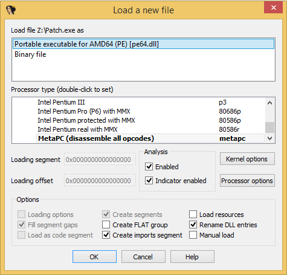Click the IDA application icon in title bar
Screen dimensions: 287x275
(11, 10)
